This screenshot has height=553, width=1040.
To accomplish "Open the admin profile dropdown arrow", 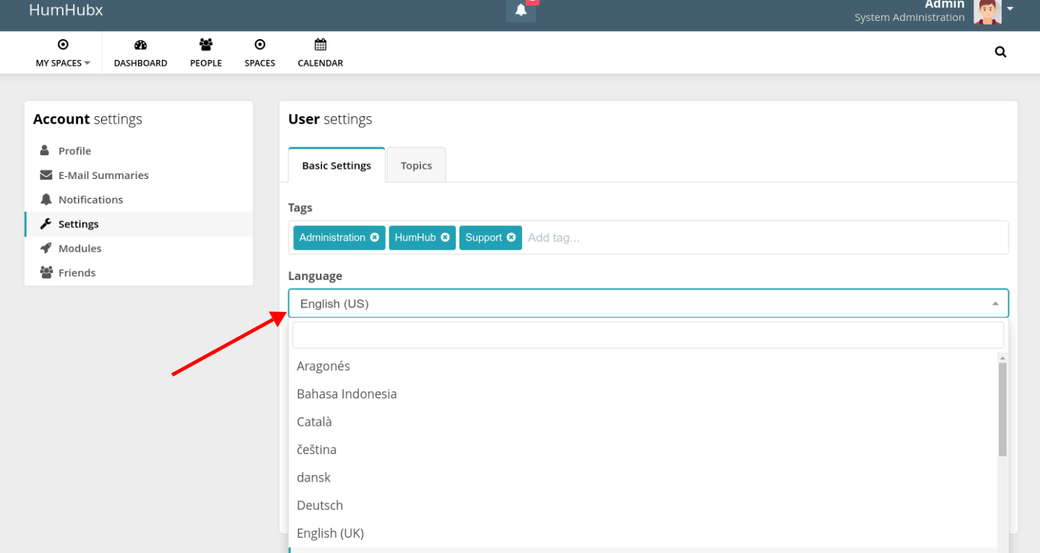I will point(1010,10).
